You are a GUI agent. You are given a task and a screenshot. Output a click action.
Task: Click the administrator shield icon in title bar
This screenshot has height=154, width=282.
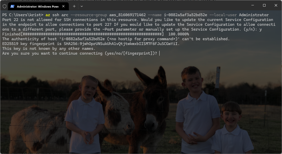point(4,6)
